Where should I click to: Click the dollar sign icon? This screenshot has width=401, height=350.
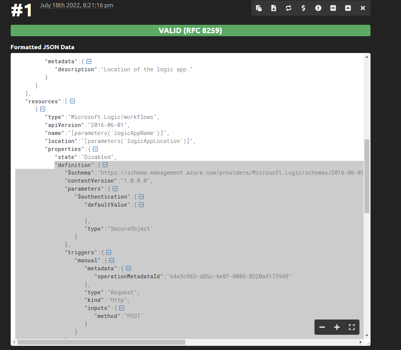point(303,8)
